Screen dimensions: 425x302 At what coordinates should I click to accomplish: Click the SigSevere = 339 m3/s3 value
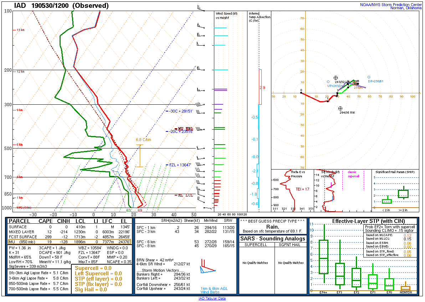pyautogui.click(x=28, y=266)
